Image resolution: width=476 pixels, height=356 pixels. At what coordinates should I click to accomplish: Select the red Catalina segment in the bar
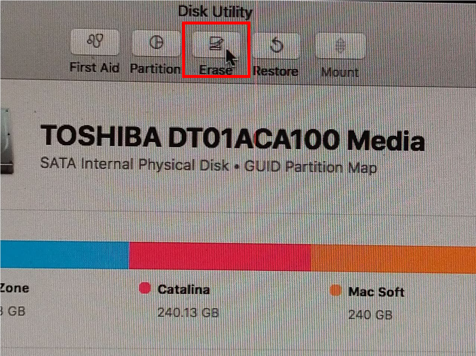pyautogui.click(x=219, y=257)
